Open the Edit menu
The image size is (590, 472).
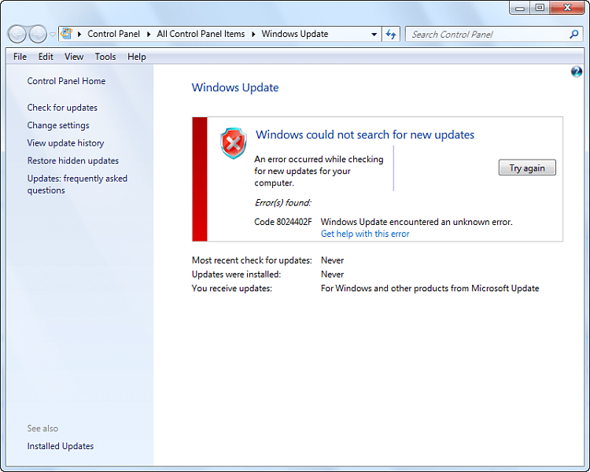(46, 57)
